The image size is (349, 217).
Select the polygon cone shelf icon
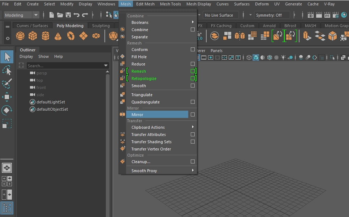(x=58, y=36)
